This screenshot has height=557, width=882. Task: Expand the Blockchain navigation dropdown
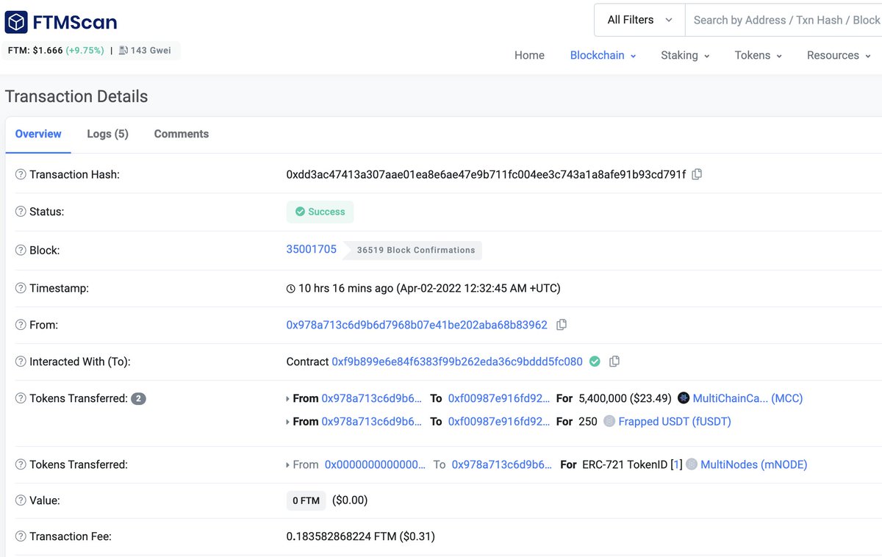click(x=602, y=55)
